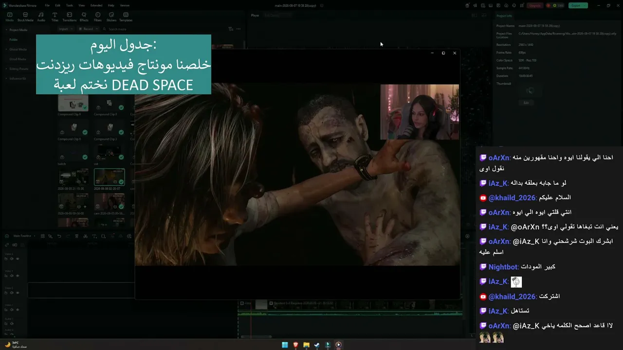Lock the Video 2 track
Image resolution: width=623 pixels, height=350 pixels.
[6, 293]
